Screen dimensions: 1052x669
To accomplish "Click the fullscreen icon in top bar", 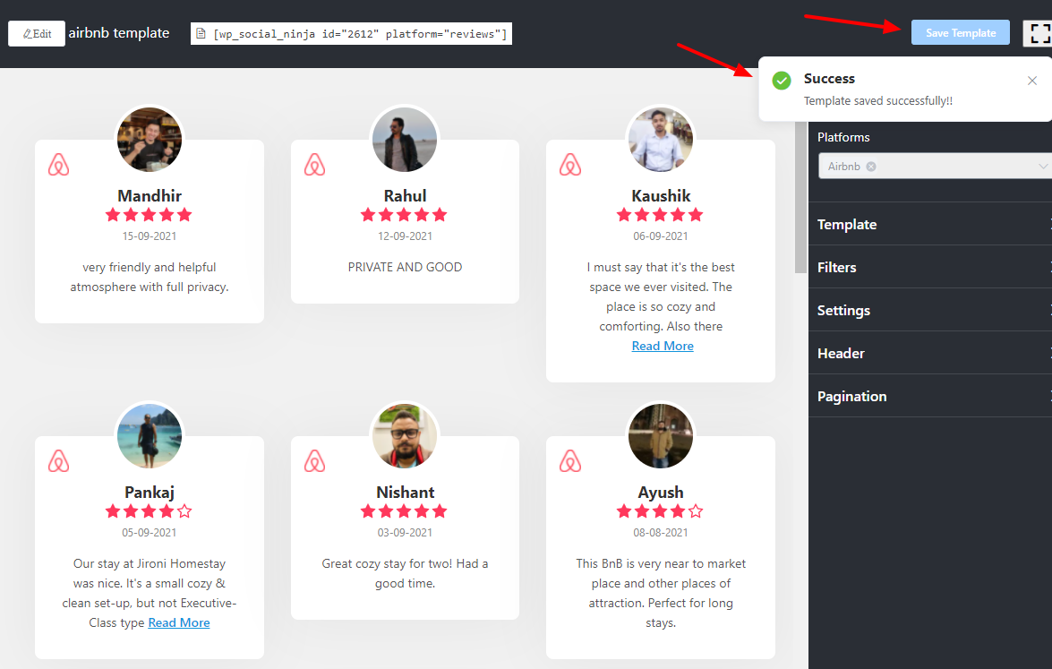I will point(1038,33).
